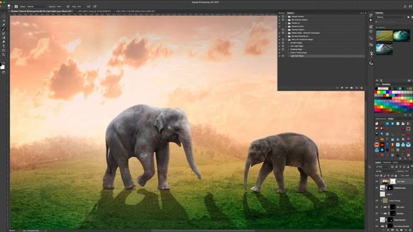
Task: Hide the Colour Toning layer
Action: click(x=377, y=200)
